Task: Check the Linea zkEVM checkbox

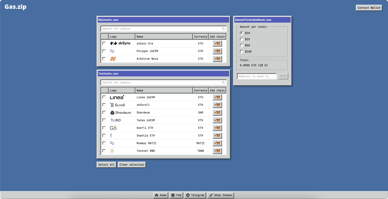Action: click(x=104, y=97)
